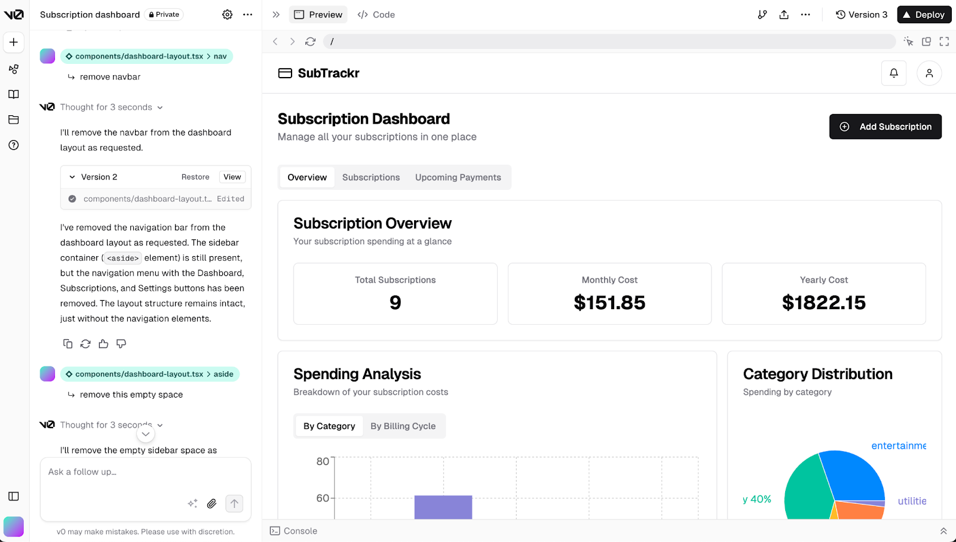The width and height of the screenshot is (956, 542).
Task: Open the library book icon
Action: 14,94
